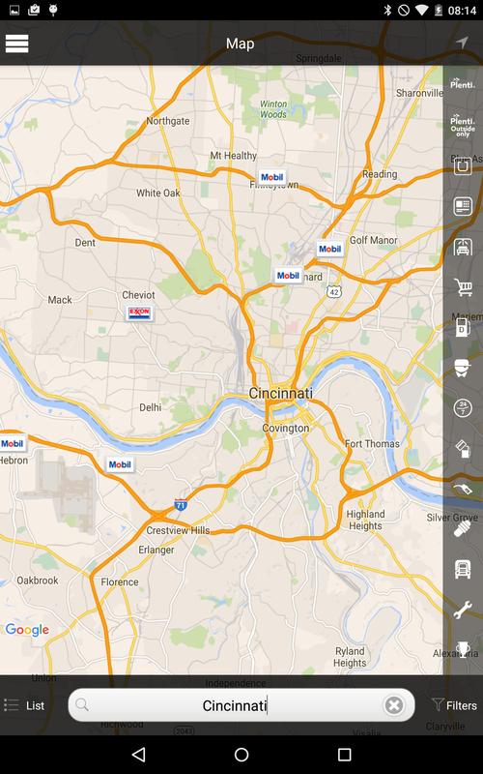
Task: Open the Exxon station marker near Cheviot
Action: 139,313
